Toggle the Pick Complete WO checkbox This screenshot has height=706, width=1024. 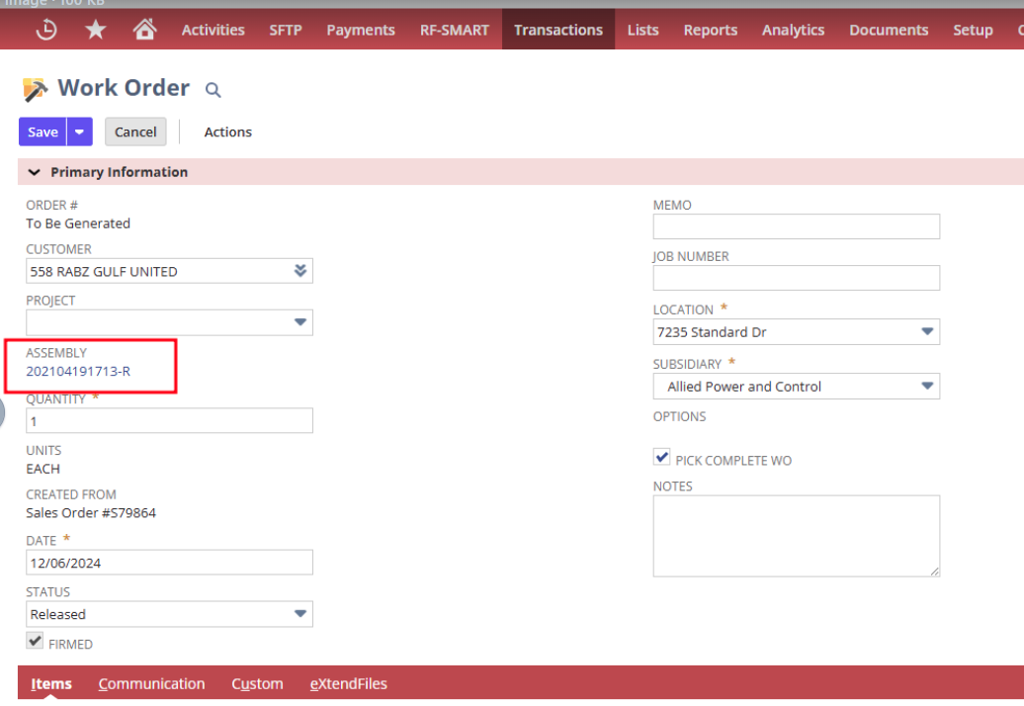(662, 457)
